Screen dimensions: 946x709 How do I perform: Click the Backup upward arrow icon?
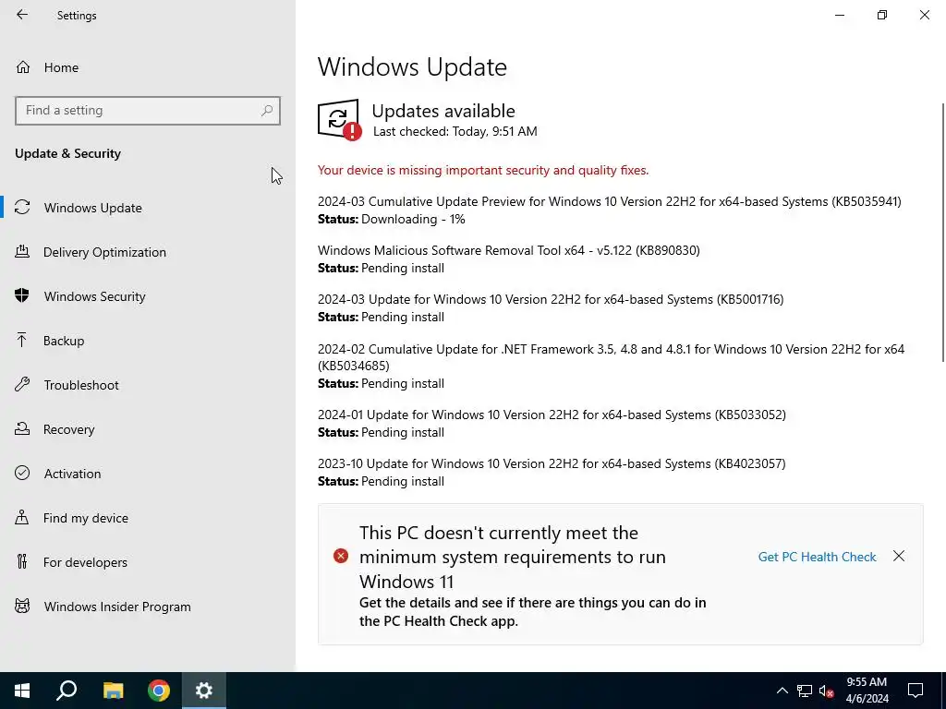(x=22, y=340)
